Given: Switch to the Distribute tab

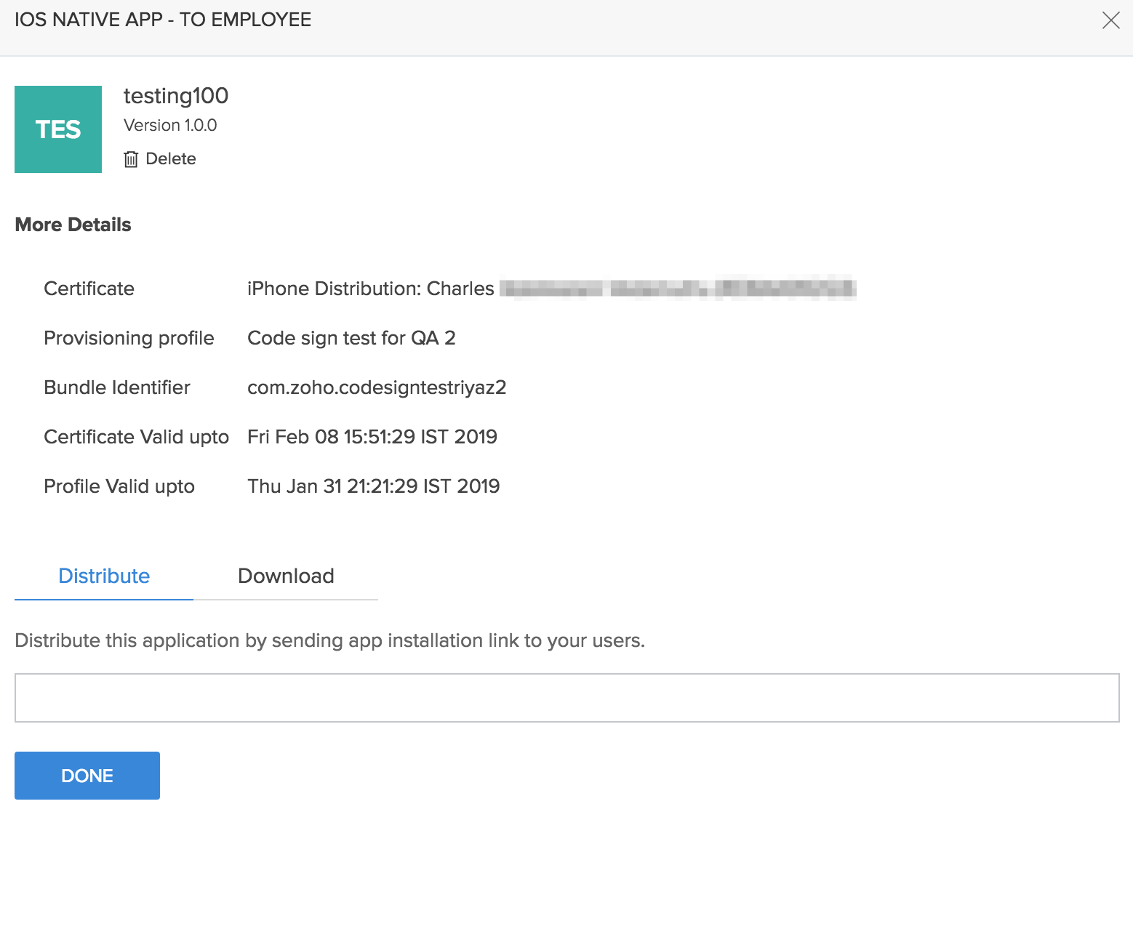Looking at the screenshot, I should click(x=104, y=576).
